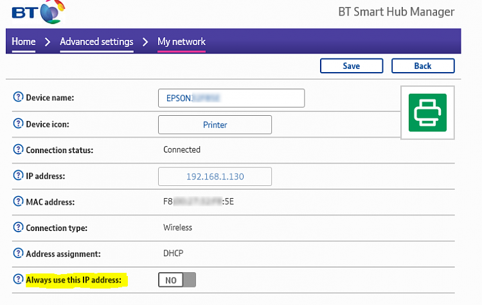Go to Advanced settings breadcrumb
This screenshot has height=305, width=482.
point(96,42)
